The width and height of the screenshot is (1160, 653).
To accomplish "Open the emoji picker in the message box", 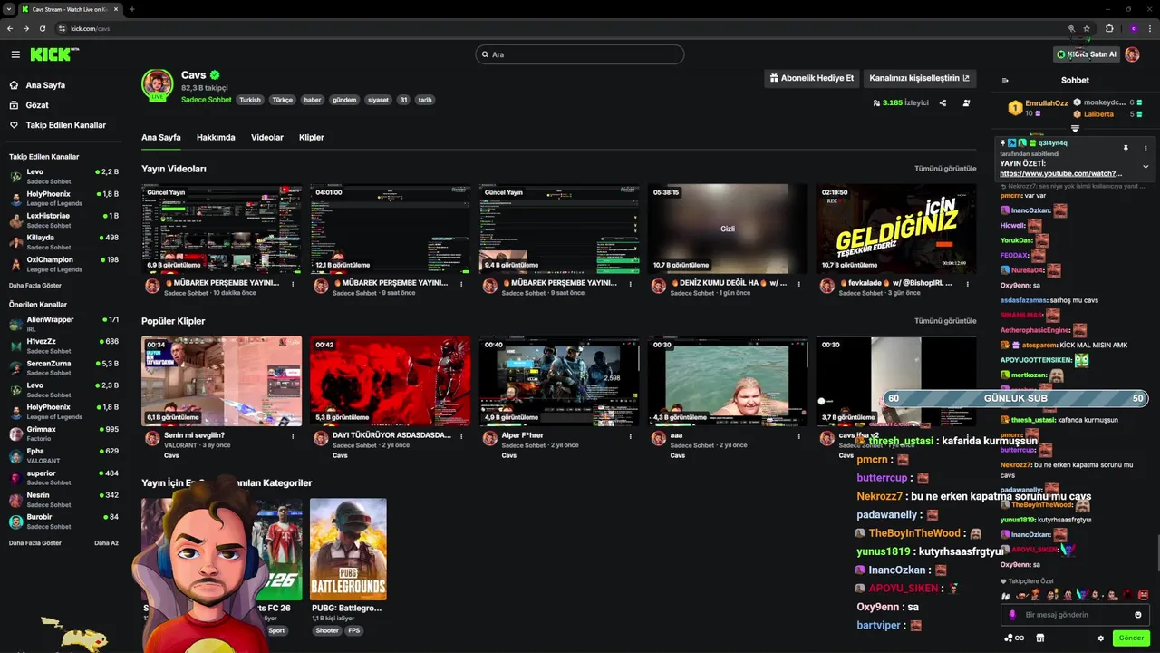I will [1138, 615].
